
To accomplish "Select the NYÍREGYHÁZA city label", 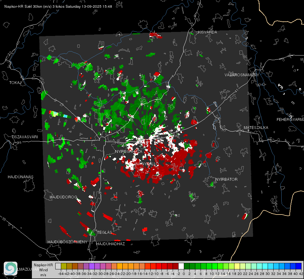I will click(129, 151).
